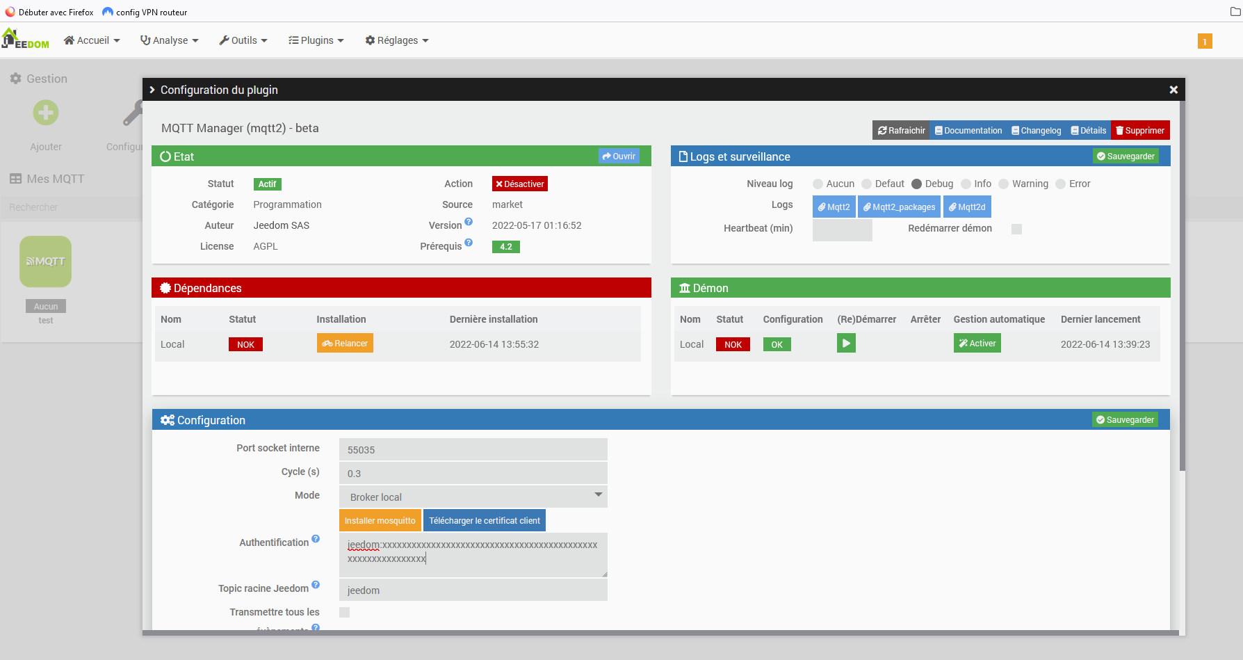Click the Version help question mark
Screen dimensions: 1243x660
click(x=469, y=222)
